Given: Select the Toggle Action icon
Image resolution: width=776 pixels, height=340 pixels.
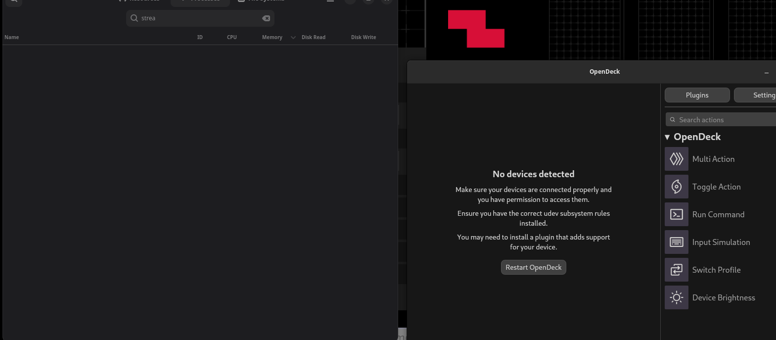Looking at the screenshot, I should [676, 187].
